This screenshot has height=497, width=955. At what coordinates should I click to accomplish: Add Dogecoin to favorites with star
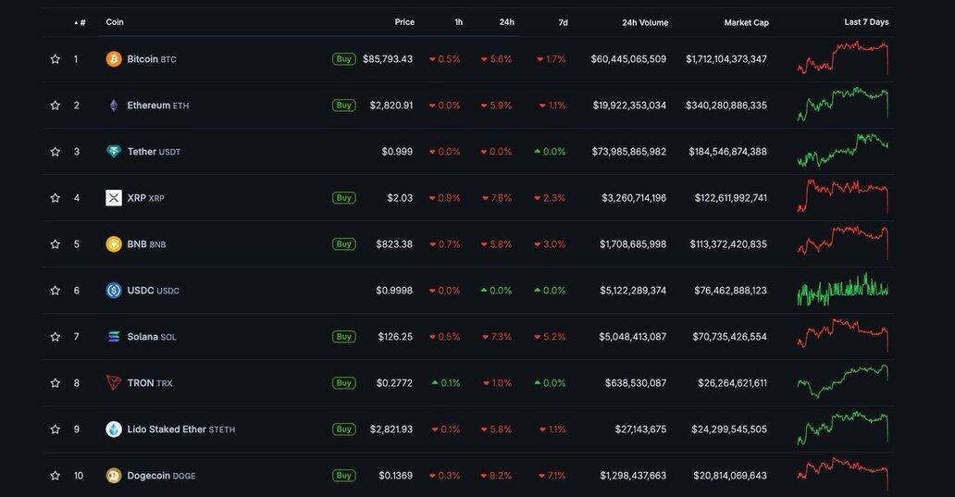pos(56,476)
